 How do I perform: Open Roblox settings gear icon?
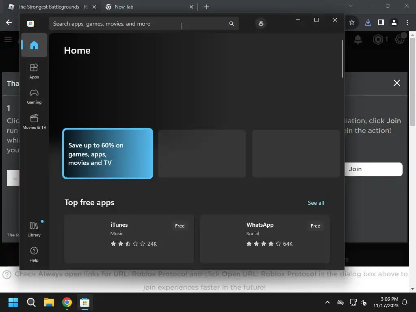point(400,39)
